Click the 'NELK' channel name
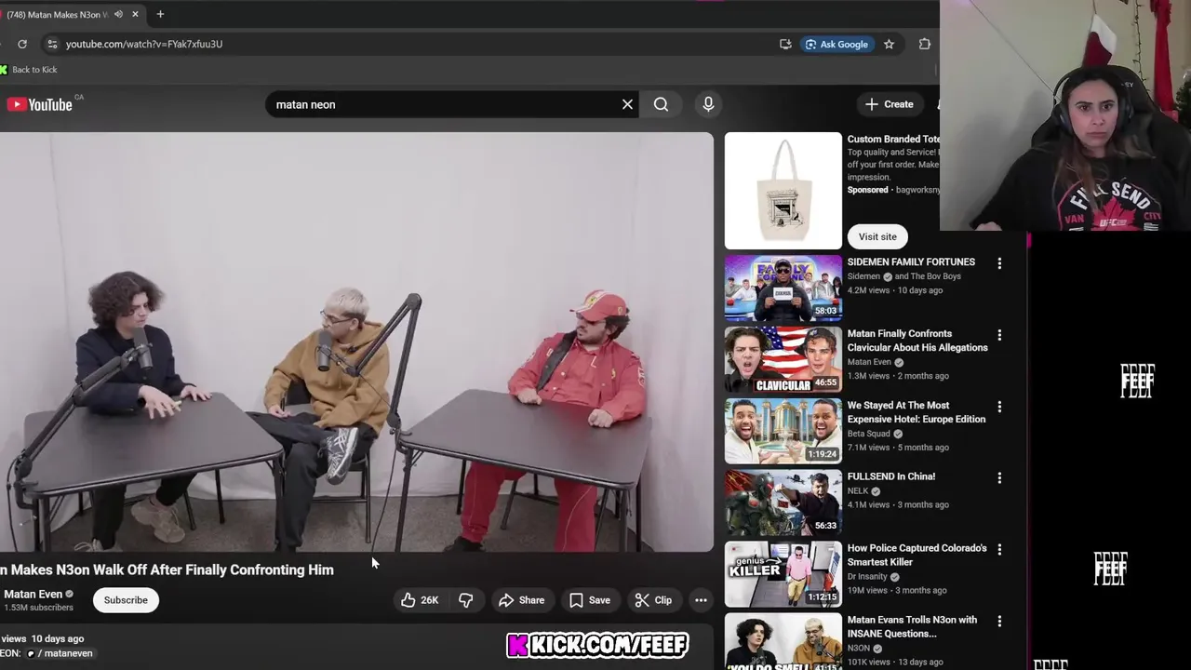Viewport: 1191px width, 670px height. point(858,490)
